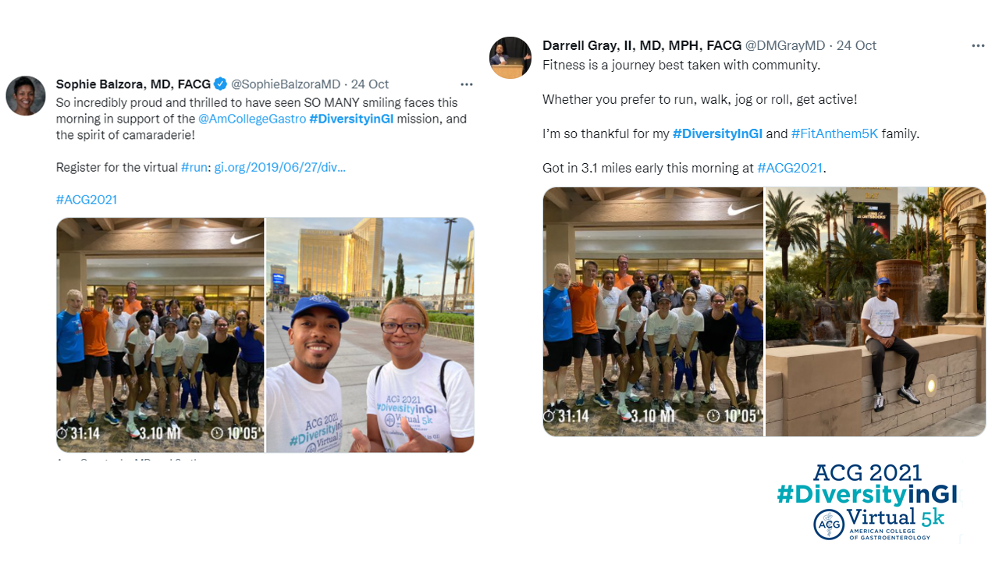Viewport: 999px width, 562px height.
Task: Open #ACG2021 hashtag in Sophie's tweet
Action: point(87,200)
